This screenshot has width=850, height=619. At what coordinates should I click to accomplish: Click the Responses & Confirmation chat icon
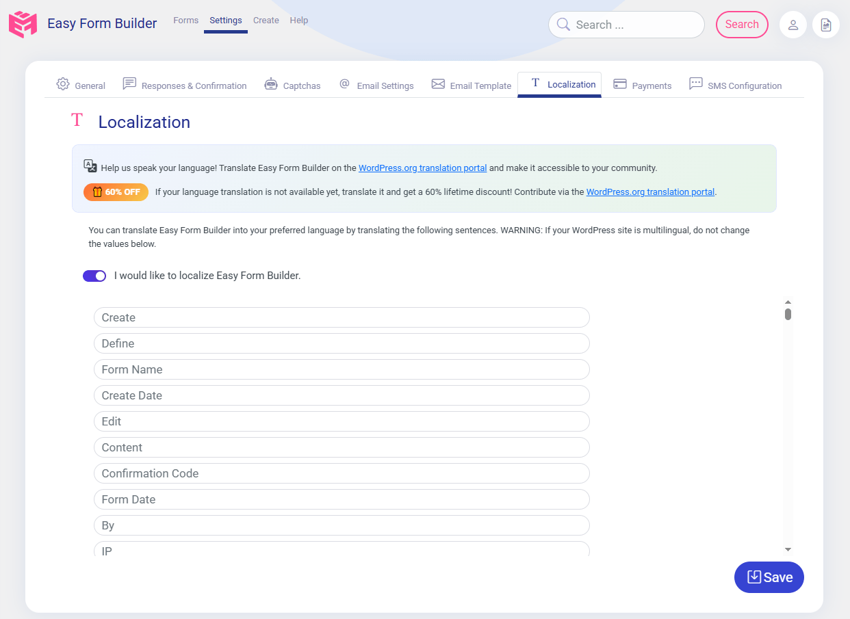tap(129, 83)
